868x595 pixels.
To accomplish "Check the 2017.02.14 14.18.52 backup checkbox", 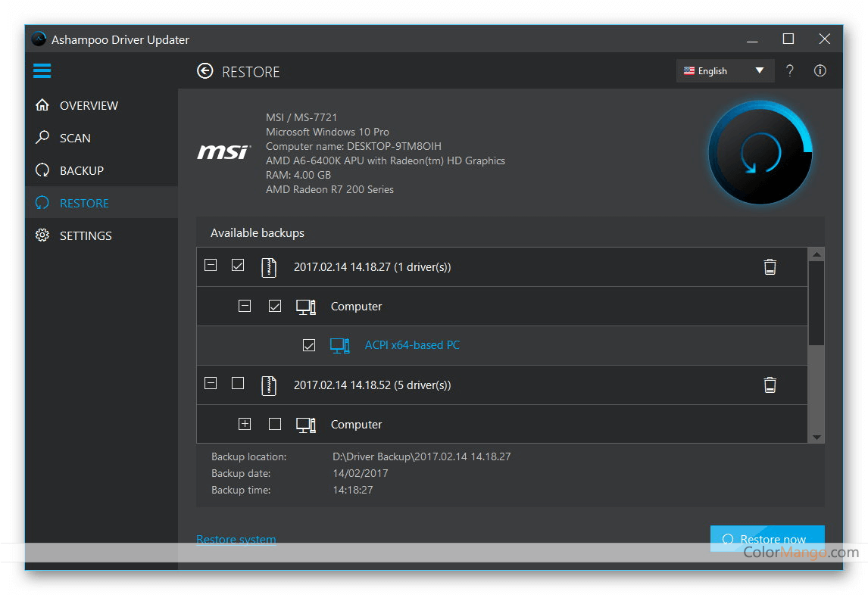I will tap(238, 384).
